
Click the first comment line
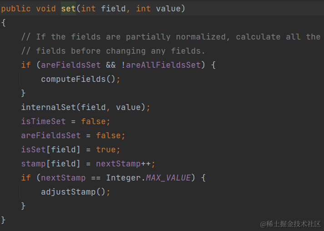(170, 37)
